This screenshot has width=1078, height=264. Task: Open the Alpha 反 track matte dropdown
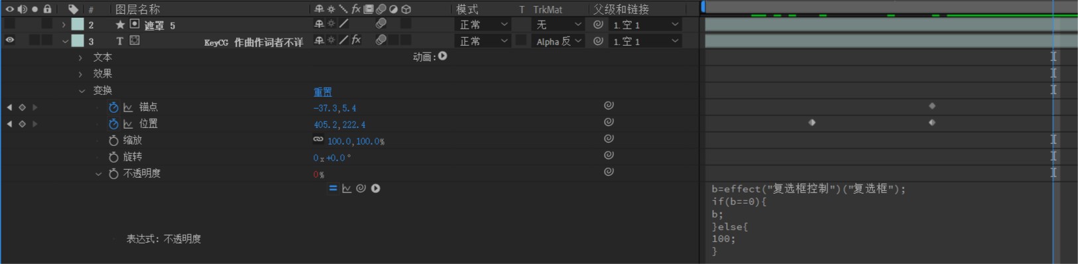pyautogui.click(x=558, y=41)
